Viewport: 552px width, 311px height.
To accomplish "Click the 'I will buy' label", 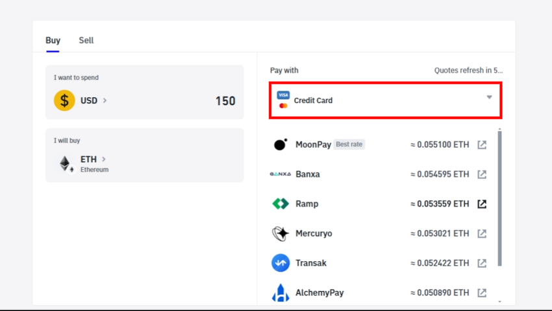I will (67, 141).
